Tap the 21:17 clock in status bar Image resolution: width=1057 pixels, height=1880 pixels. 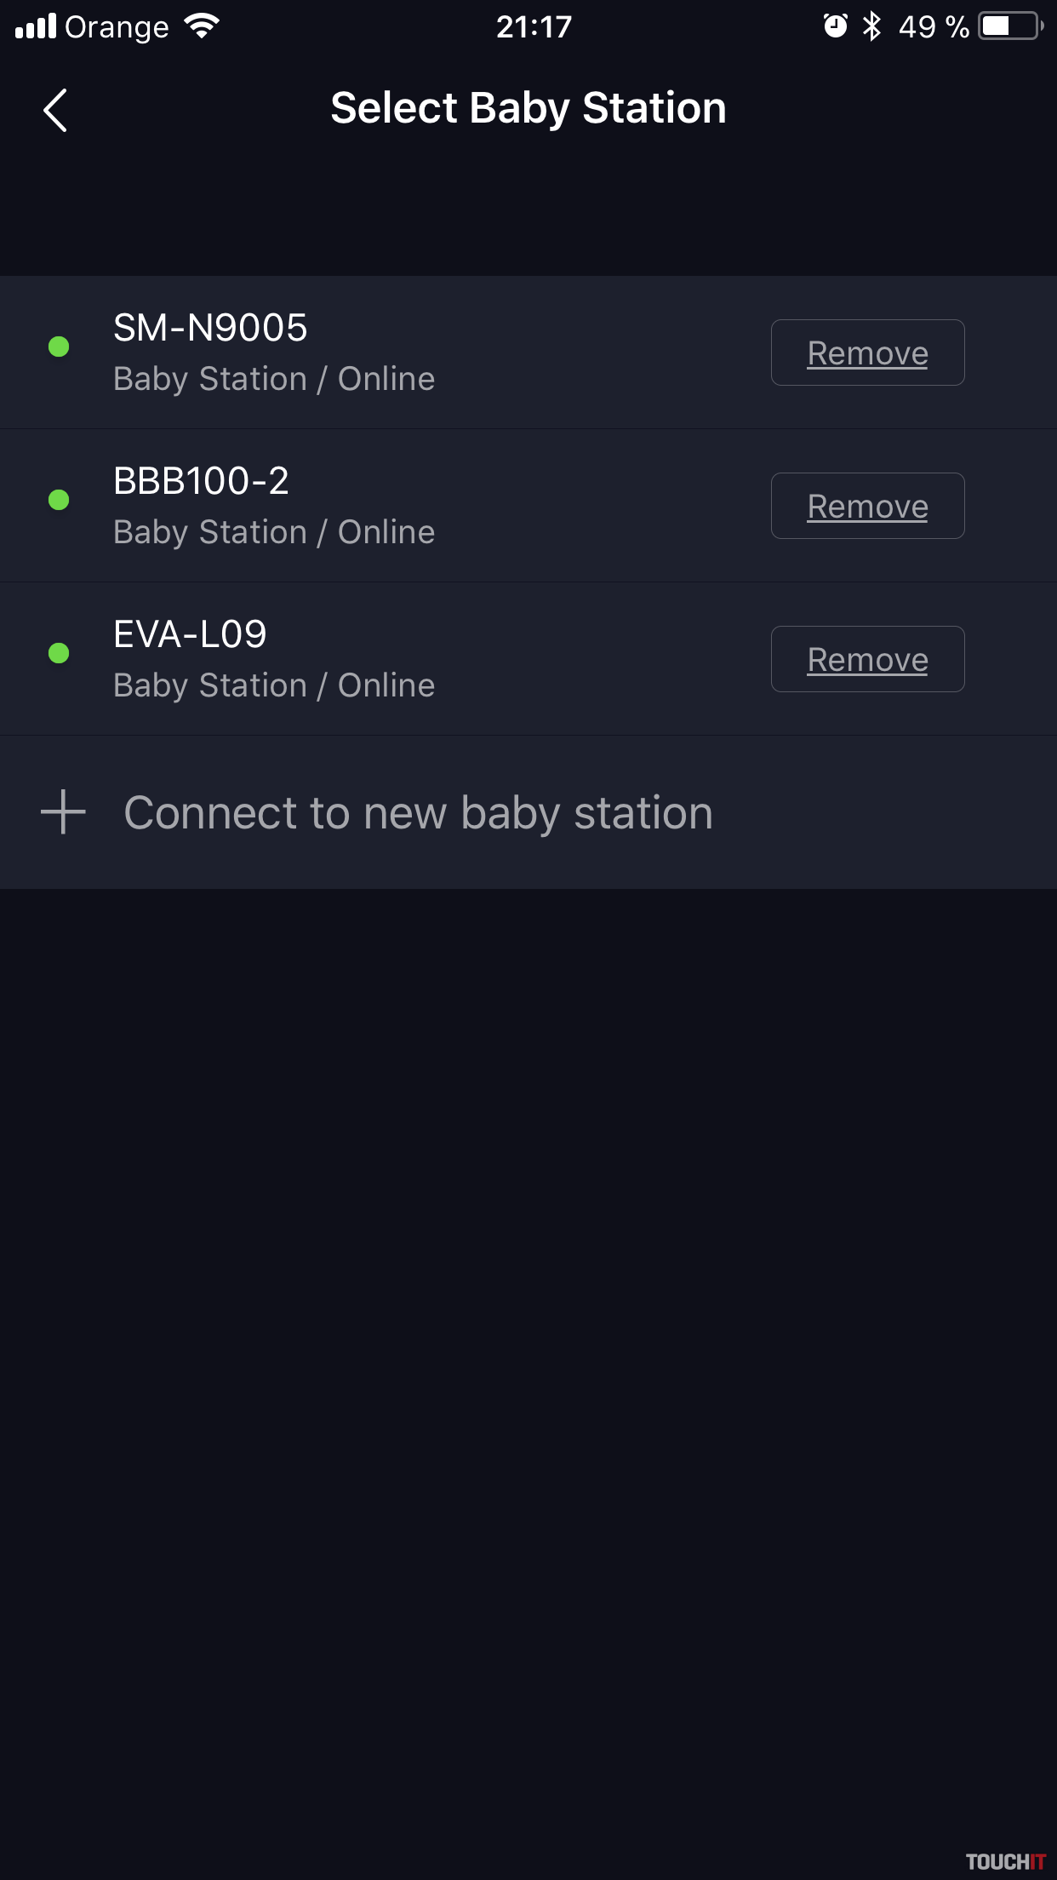pyautogui.click(x=534, y=26)
